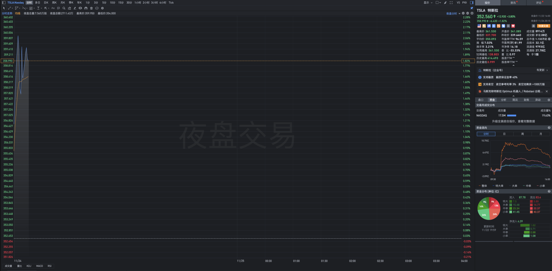The image size is (552, 271).
Task: Switch to 盘口 tab
Action: click(x=481, y=100)
